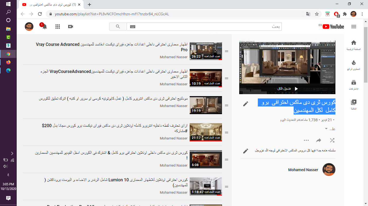Screen dimensions: 368x206
Task: Open the on-screen keyboard icon in search box
Action: coord(133,27)
